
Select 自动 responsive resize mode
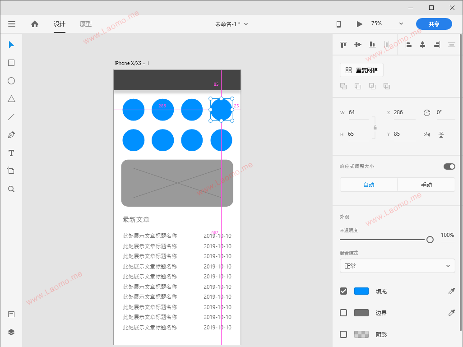tap(369, 185)
